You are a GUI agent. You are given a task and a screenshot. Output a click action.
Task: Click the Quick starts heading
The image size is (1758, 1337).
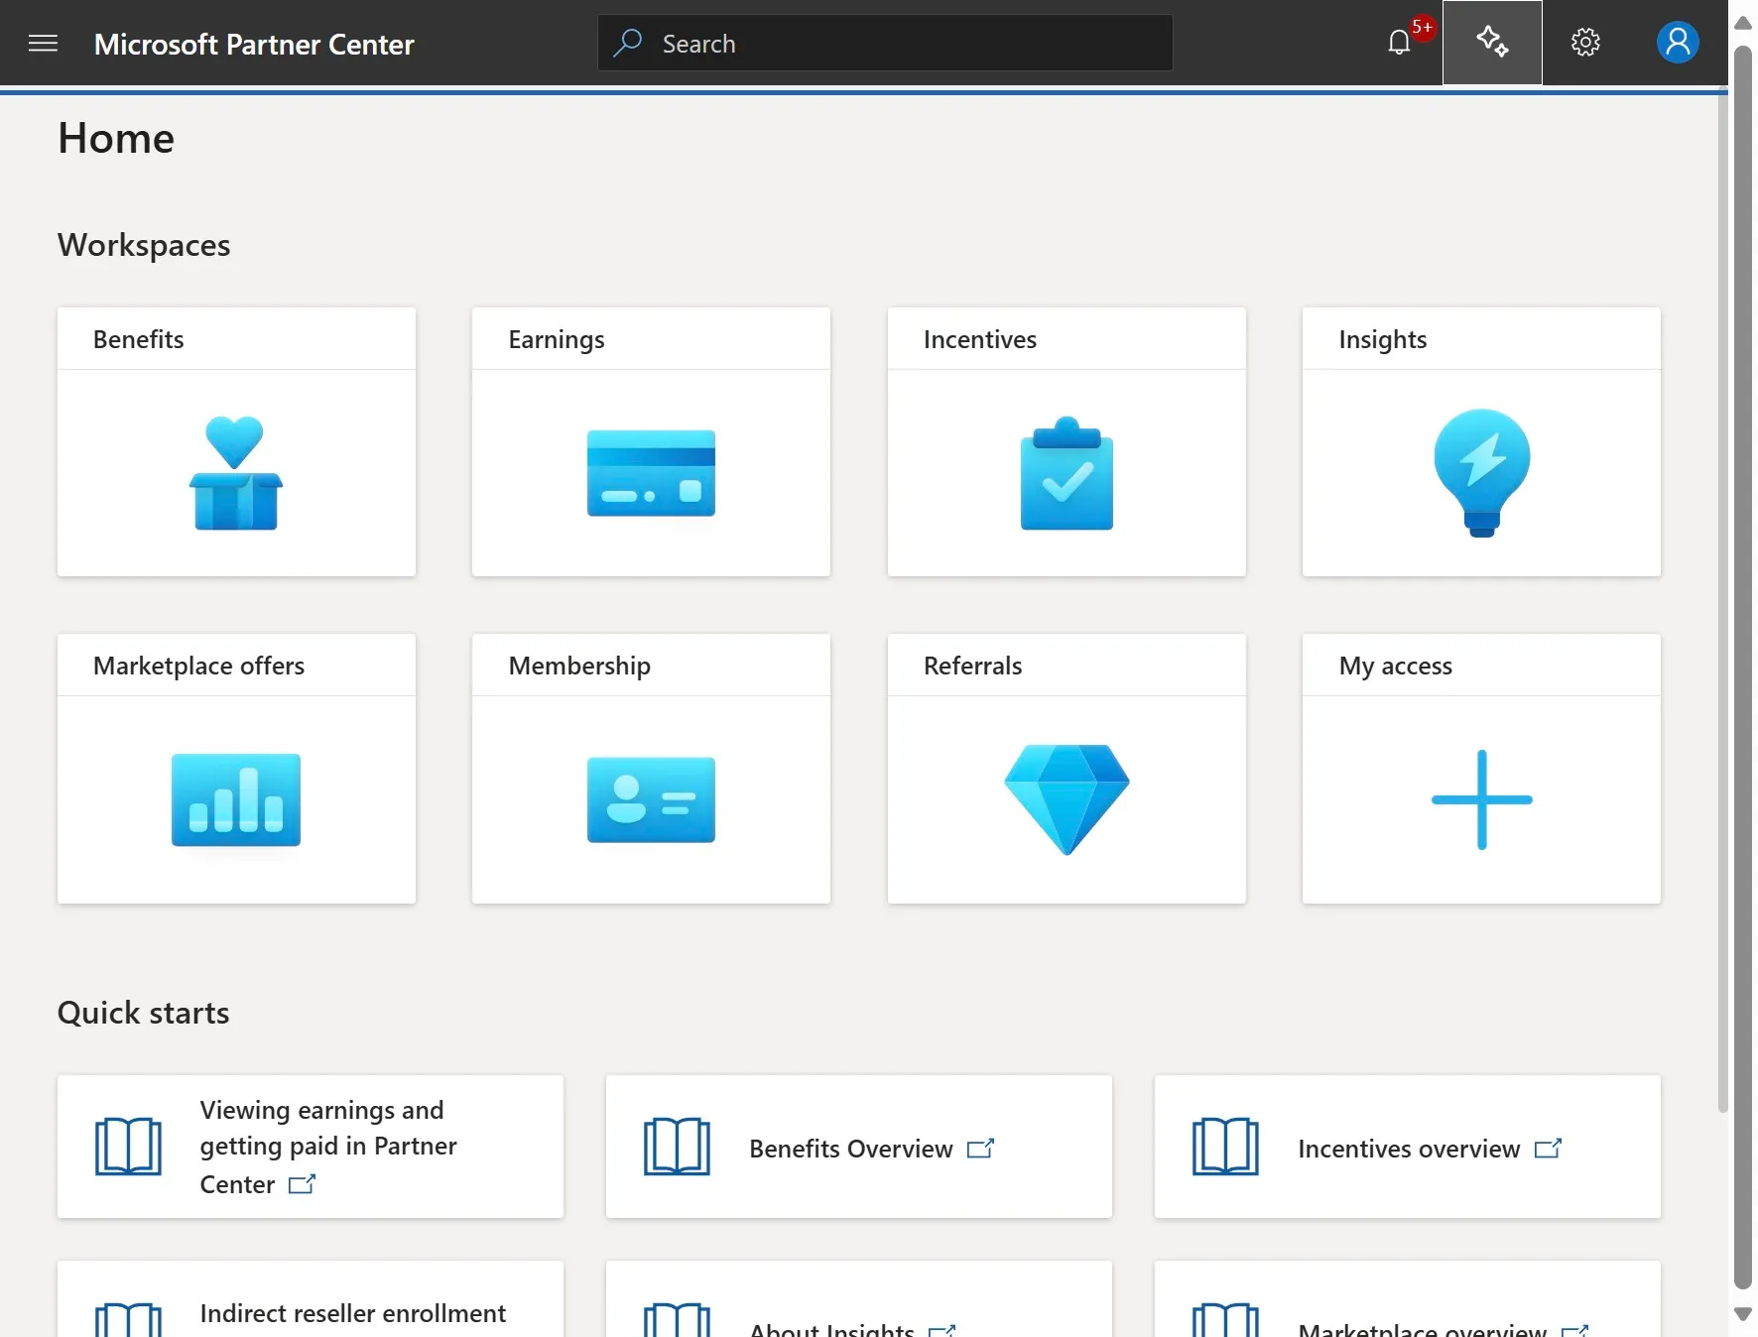coord(143,1013)
